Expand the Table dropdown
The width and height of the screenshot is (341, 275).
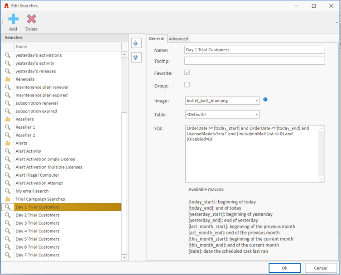[x=257, y=115]
